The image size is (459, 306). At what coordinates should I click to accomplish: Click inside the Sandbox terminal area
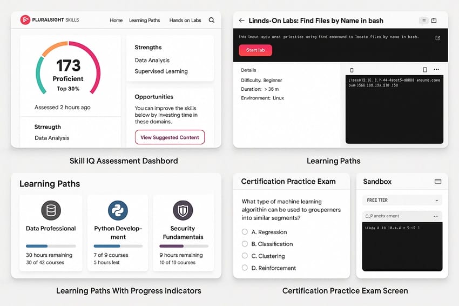click(402, 246)
